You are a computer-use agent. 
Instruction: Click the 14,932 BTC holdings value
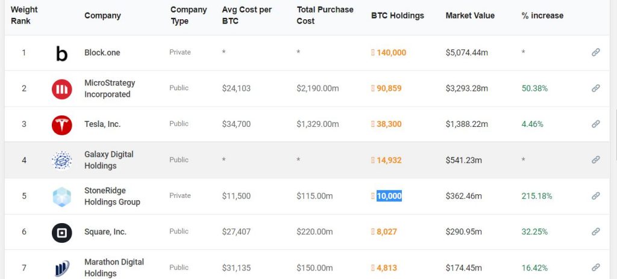point(389,161)
